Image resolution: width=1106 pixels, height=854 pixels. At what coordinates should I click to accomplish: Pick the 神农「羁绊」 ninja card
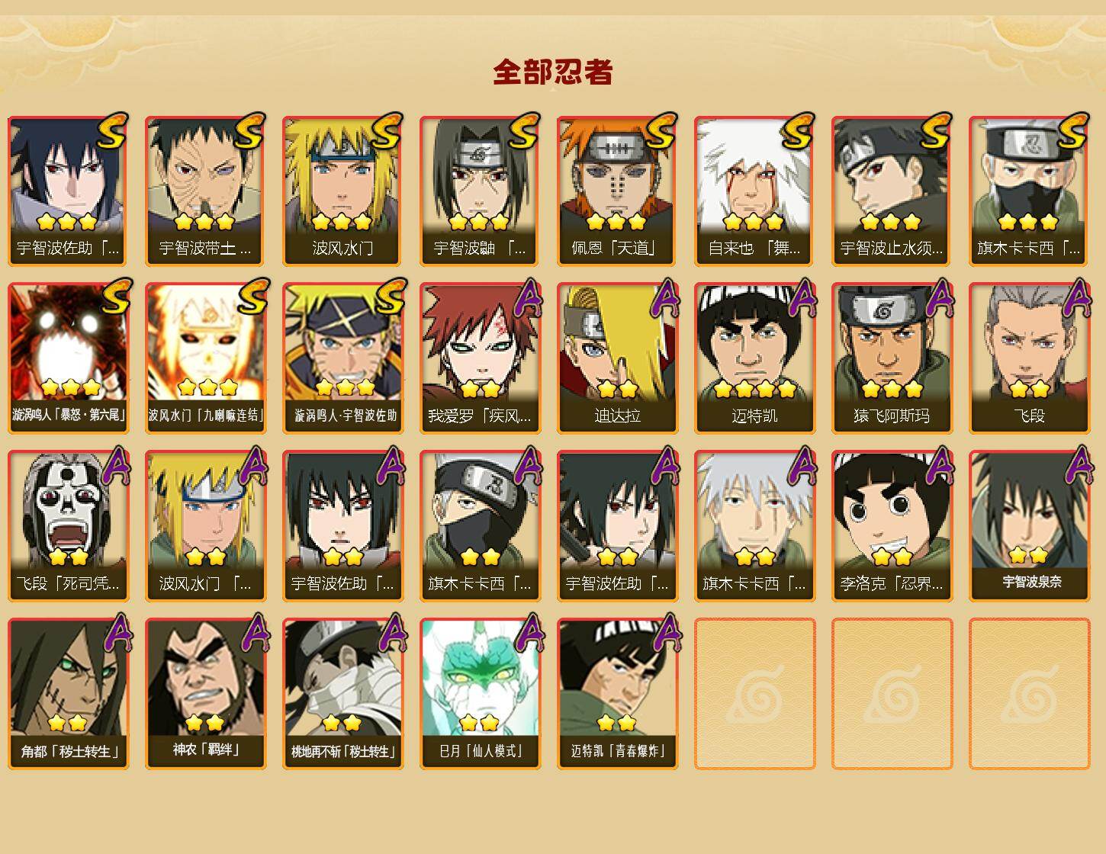(x=205, y=694)
